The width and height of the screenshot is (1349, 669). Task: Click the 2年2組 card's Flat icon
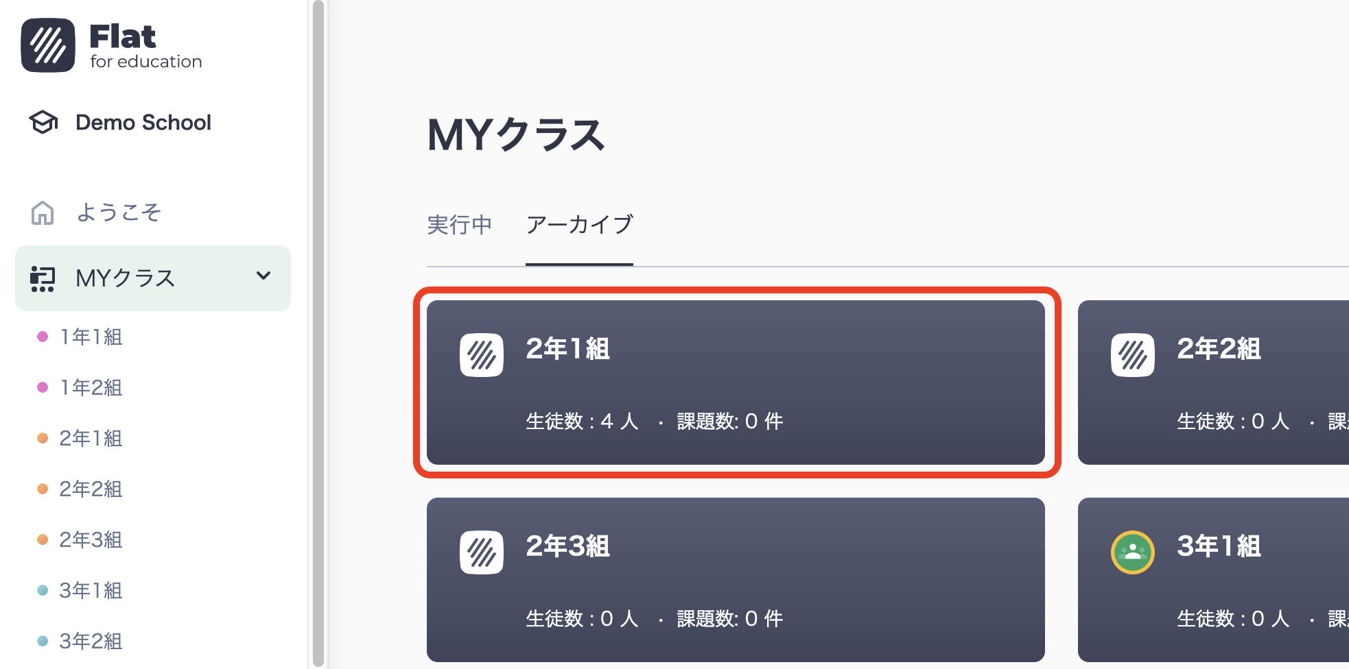[x=1132, y=355]
